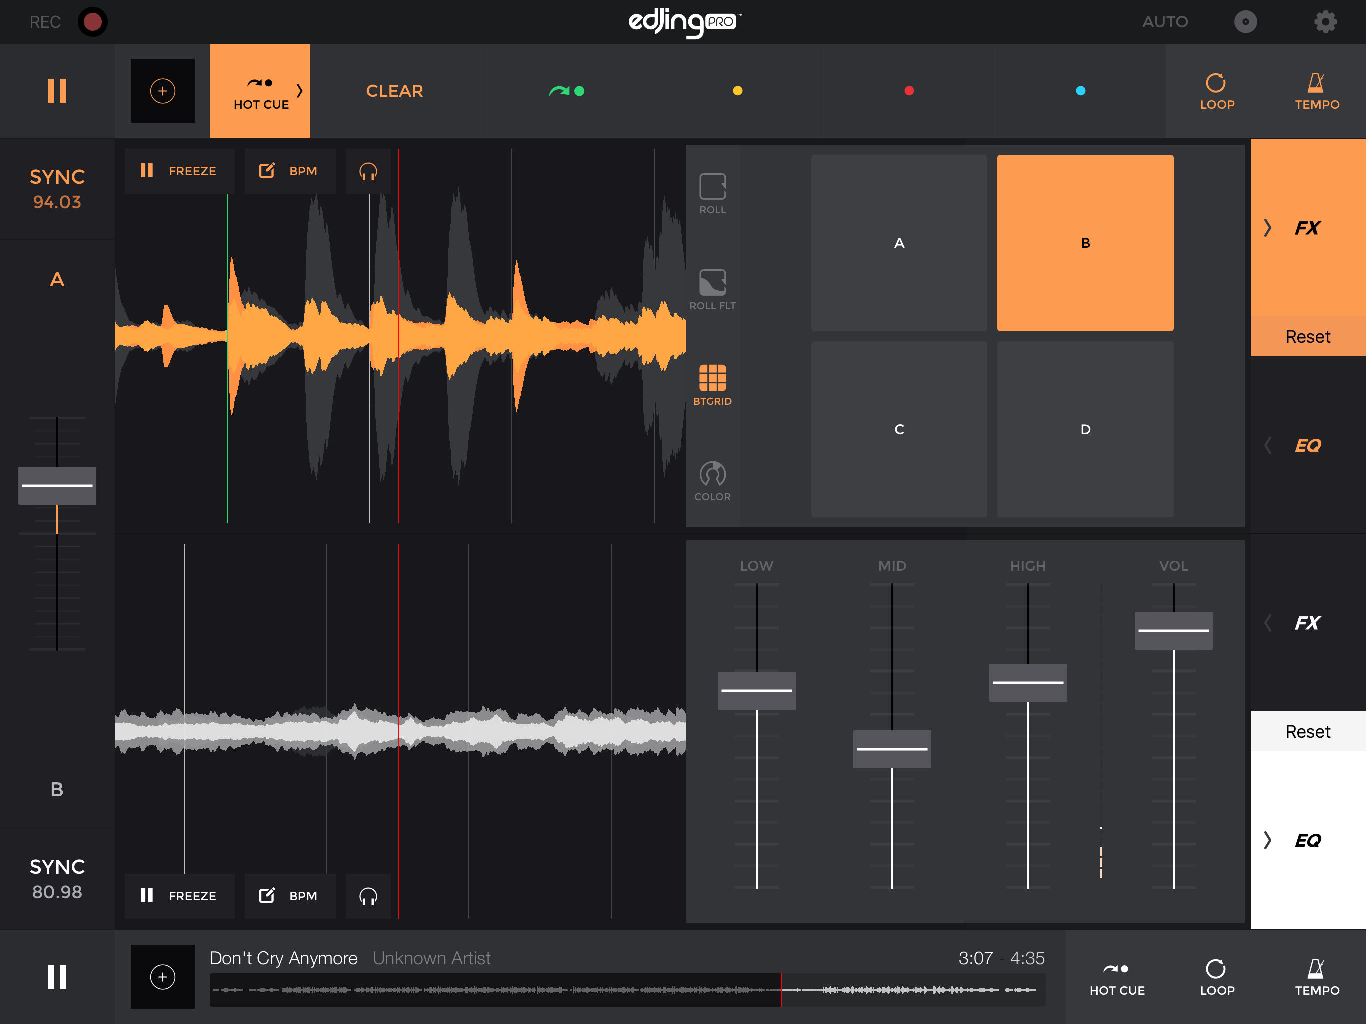
Task: Switch to the deck B FX tab
Action: coord(1307,622)
